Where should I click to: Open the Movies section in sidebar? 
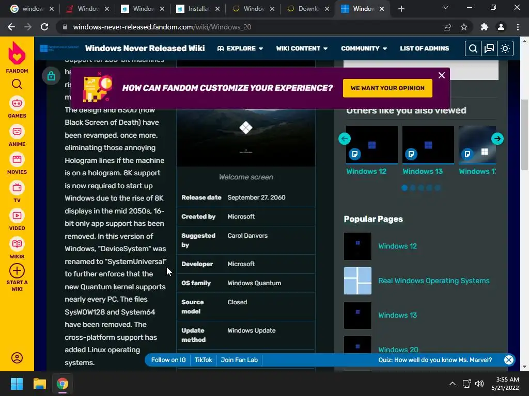[x=17, y=164]
